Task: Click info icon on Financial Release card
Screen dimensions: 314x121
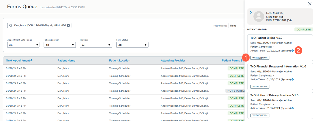Action: 292,80
